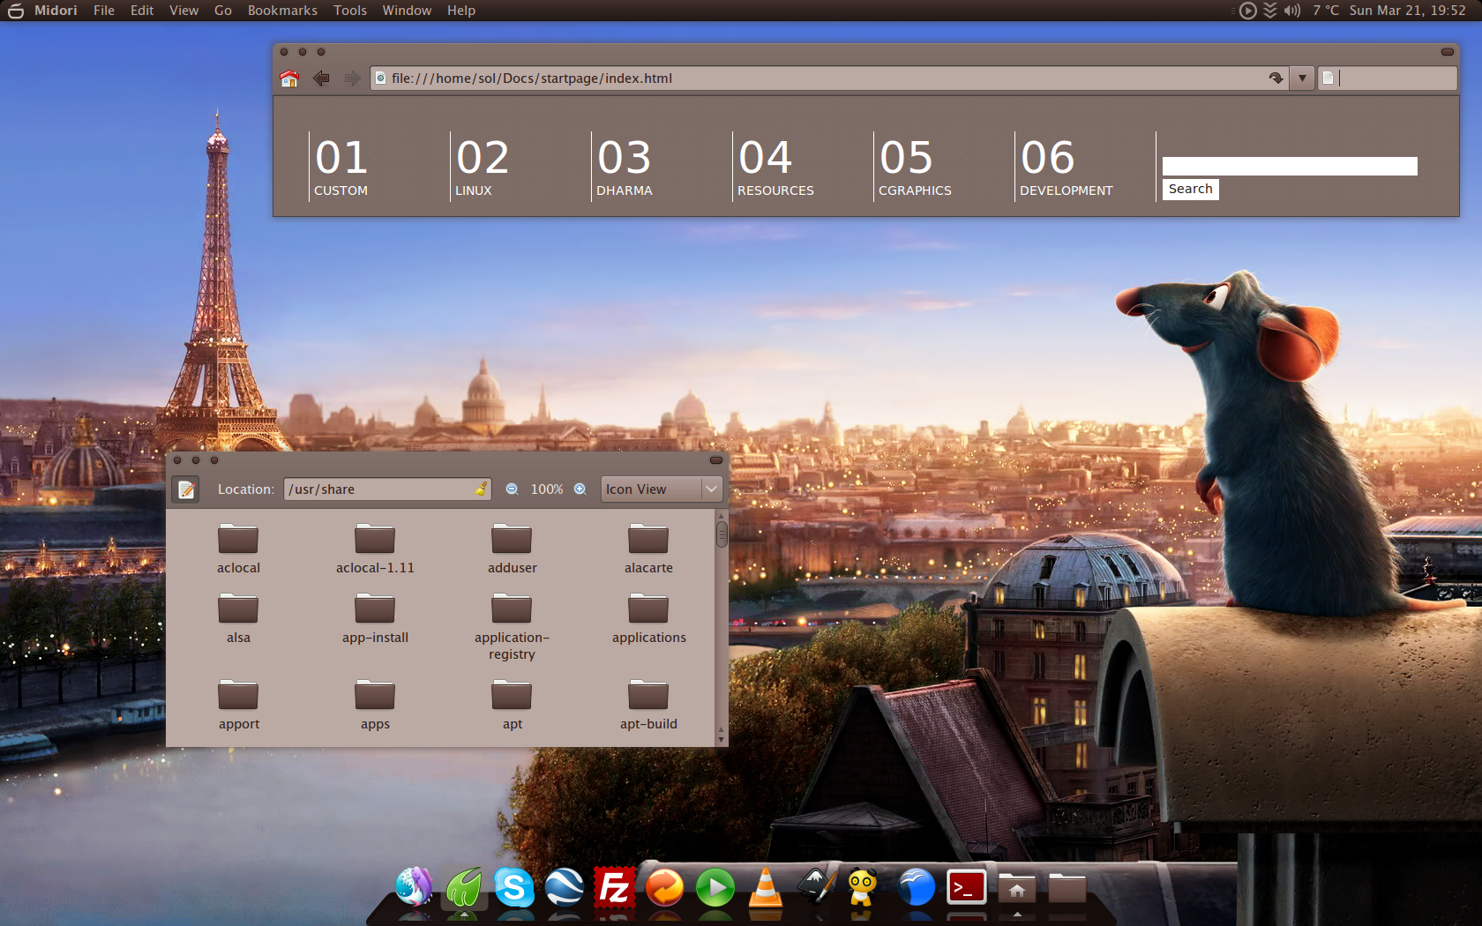This screenshot has height=926, width=1482.
Task: Open the Edit menu
Action: [142, 11]
